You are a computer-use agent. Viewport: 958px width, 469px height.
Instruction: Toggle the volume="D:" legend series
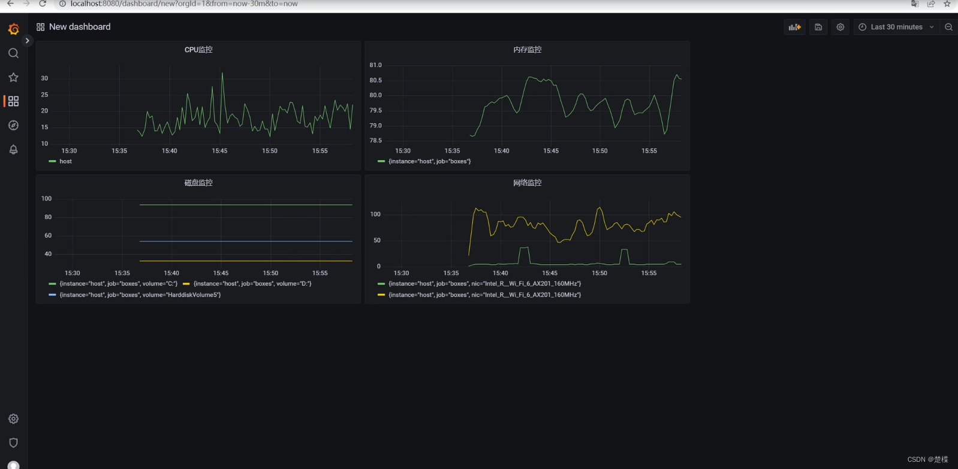coord(252,284)
